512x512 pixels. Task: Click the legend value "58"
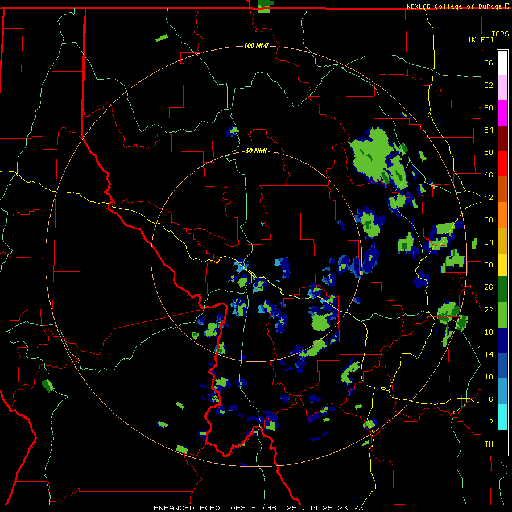pos(489,108)
